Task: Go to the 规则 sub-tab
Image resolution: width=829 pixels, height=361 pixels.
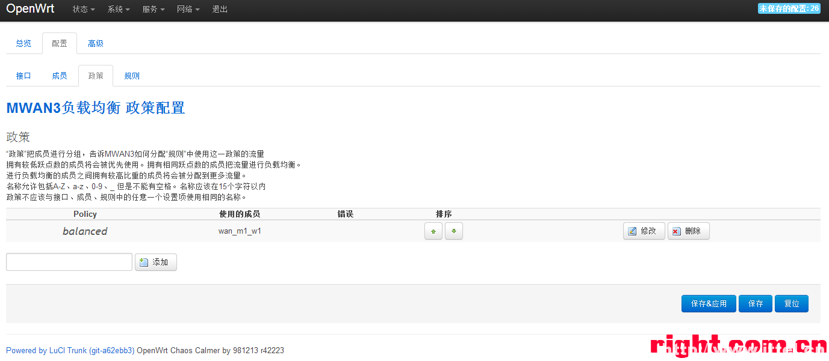Action: 132,76
